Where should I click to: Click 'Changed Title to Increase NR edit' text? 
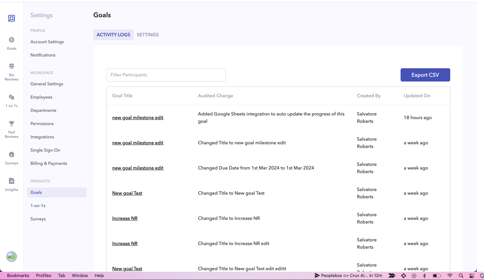pos(233,244)
